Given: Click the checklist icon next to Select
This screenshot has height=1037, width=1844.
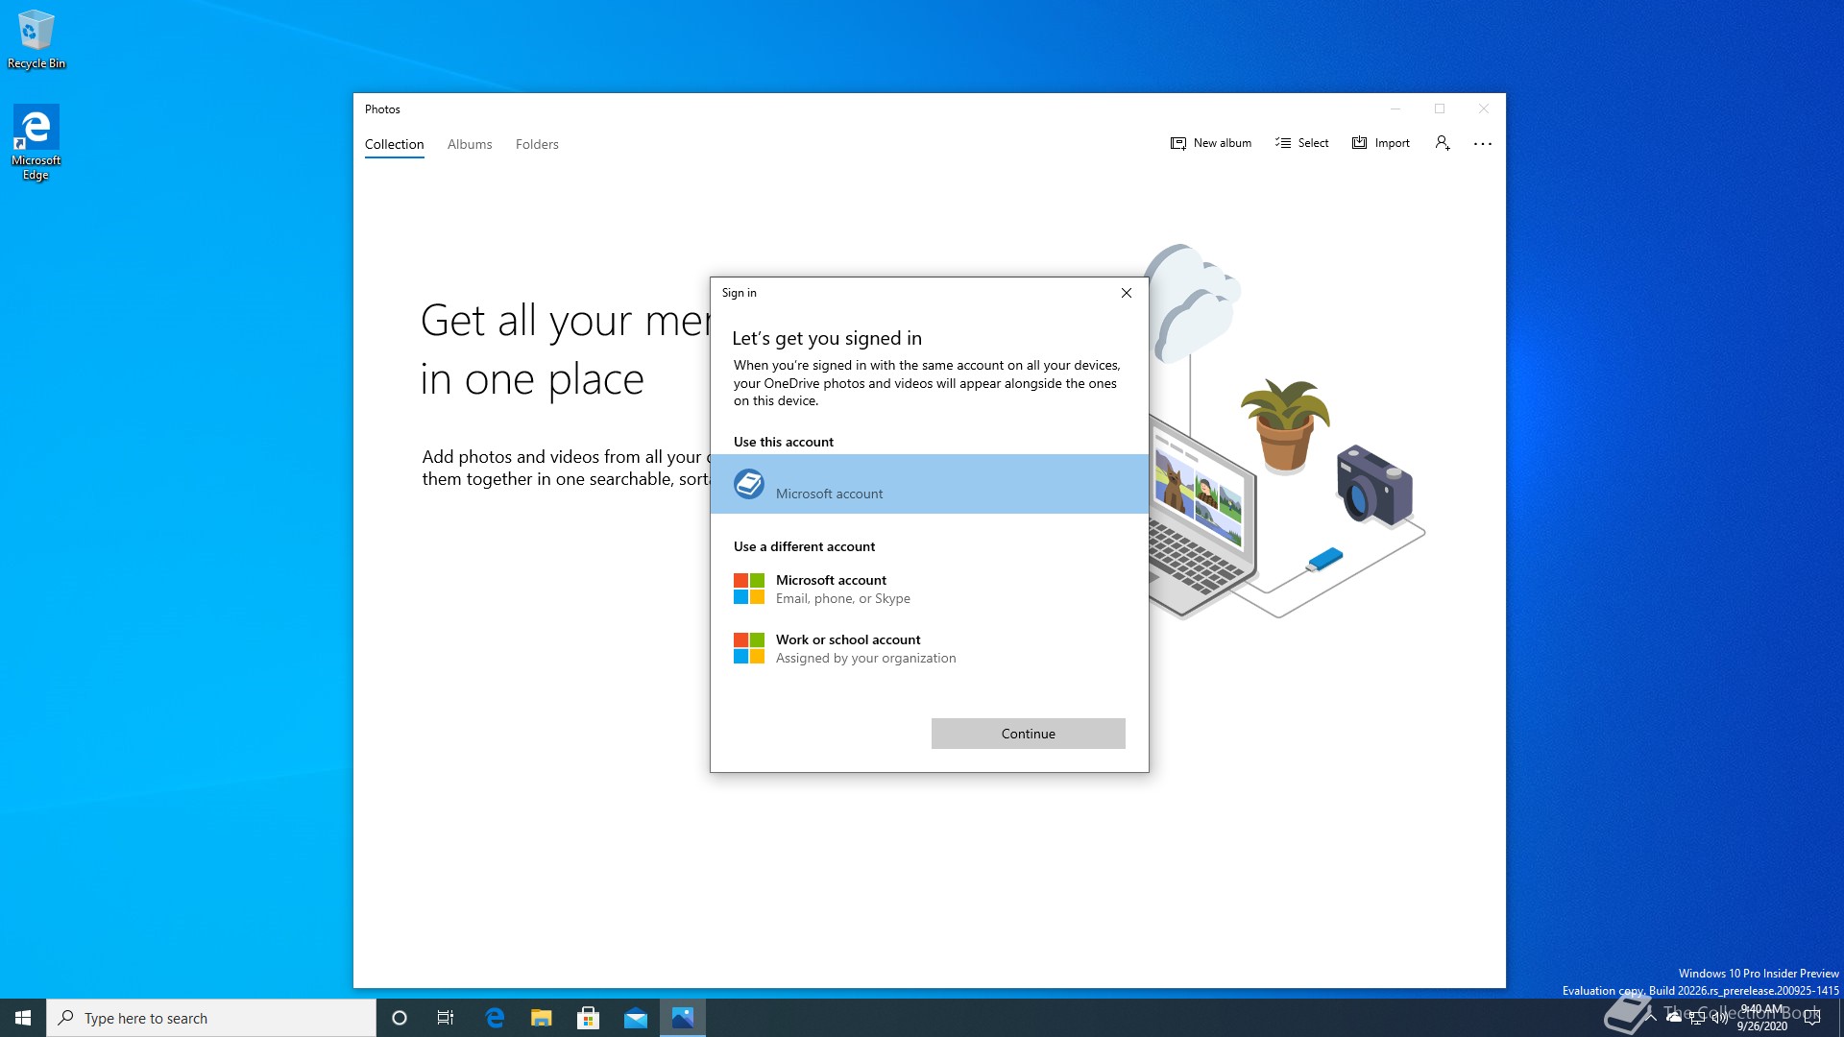Looking at the screenshot, I should coord(1283,143).
